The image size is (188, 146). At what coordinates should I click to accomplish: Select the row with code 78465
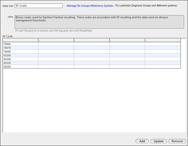coord(92,44)
